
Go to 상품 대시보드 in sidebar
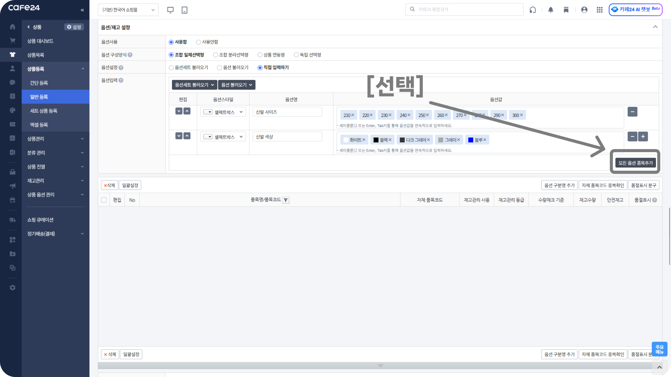coord(40,41)
